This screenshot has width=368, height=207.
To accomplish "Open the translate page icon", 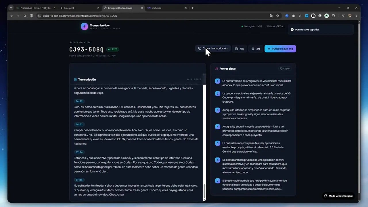I will click(271, 16).
